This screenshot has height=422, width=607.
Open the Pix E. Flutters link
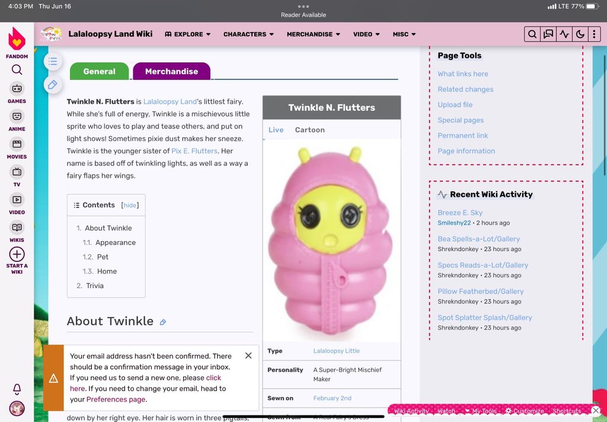(x=194, y=151)
